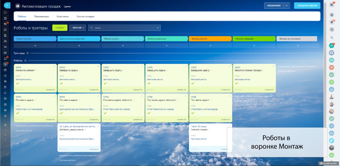Open Автоматически recipient on Запустить бизнес-процесс card
Viewport: 340px width, 166px height.
click(x=243, y=79)
